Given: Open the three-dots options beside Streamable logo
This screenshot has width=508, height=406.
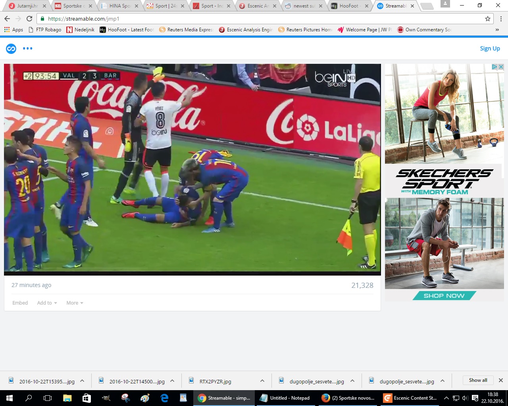Looking at the screenshot, I should click(27, 48).
